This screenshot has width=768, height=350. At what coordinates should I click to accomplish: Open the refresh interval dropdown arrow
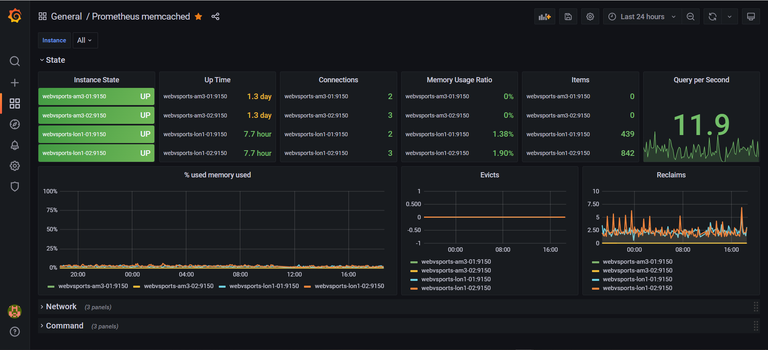coord(730,17)
